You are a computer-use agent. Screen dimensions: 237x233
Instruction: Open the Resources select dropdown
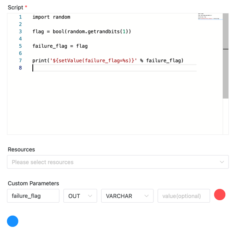click(118, 162)
